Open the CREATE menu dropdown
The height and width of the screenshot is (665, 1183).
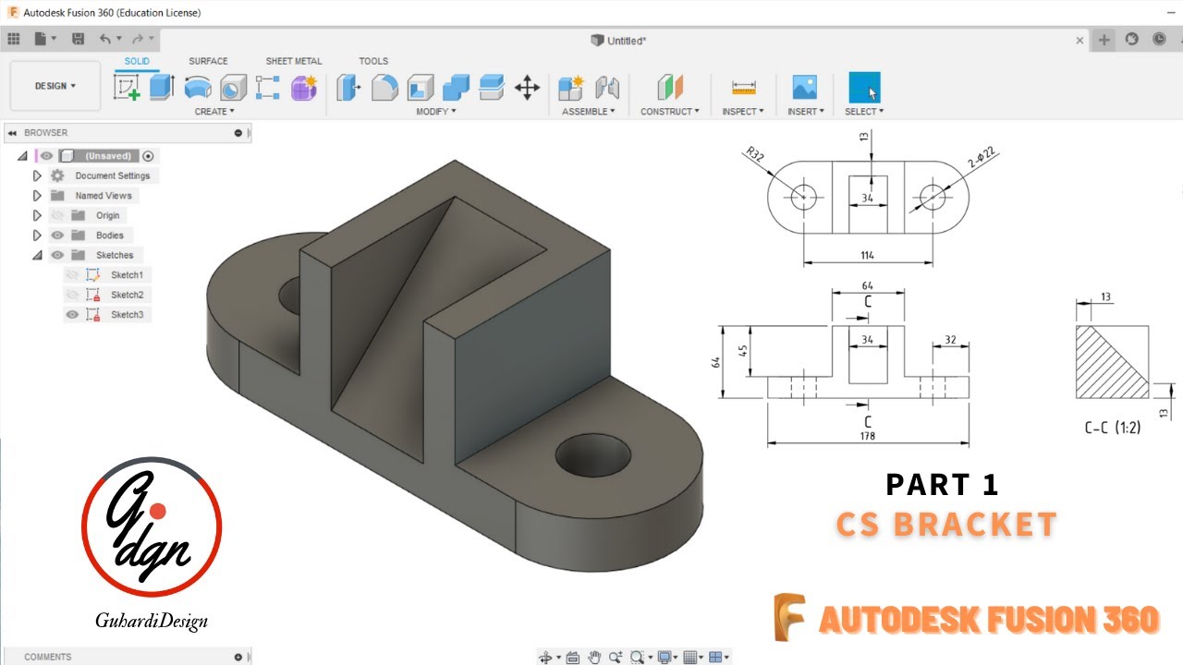[214, 112]
